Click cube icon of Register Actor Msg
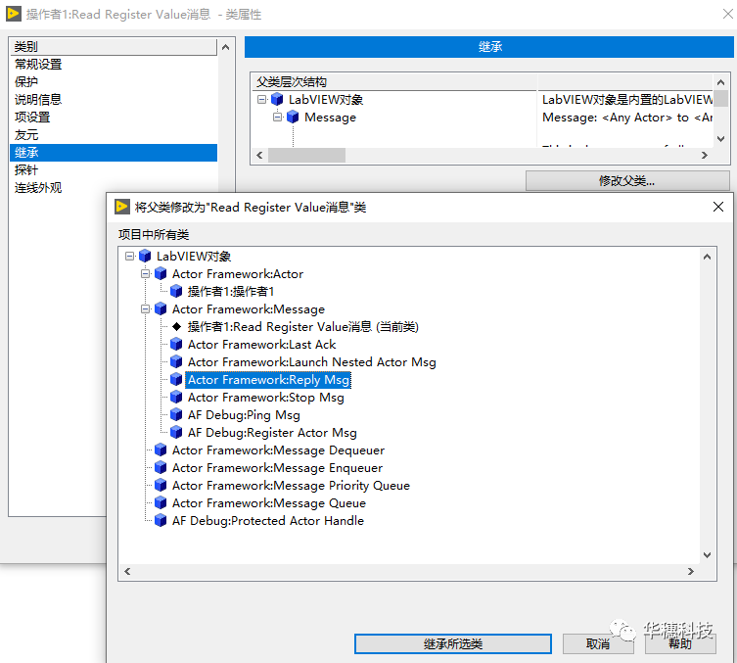Image resolution: width=737 pixels, height=663 pixels. [176, 433]
